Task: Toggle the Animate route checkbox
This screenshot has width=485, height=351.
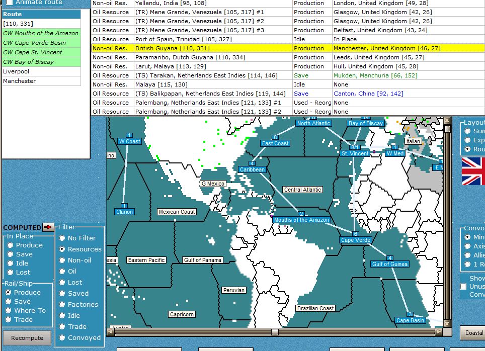Action: (10, 3)
